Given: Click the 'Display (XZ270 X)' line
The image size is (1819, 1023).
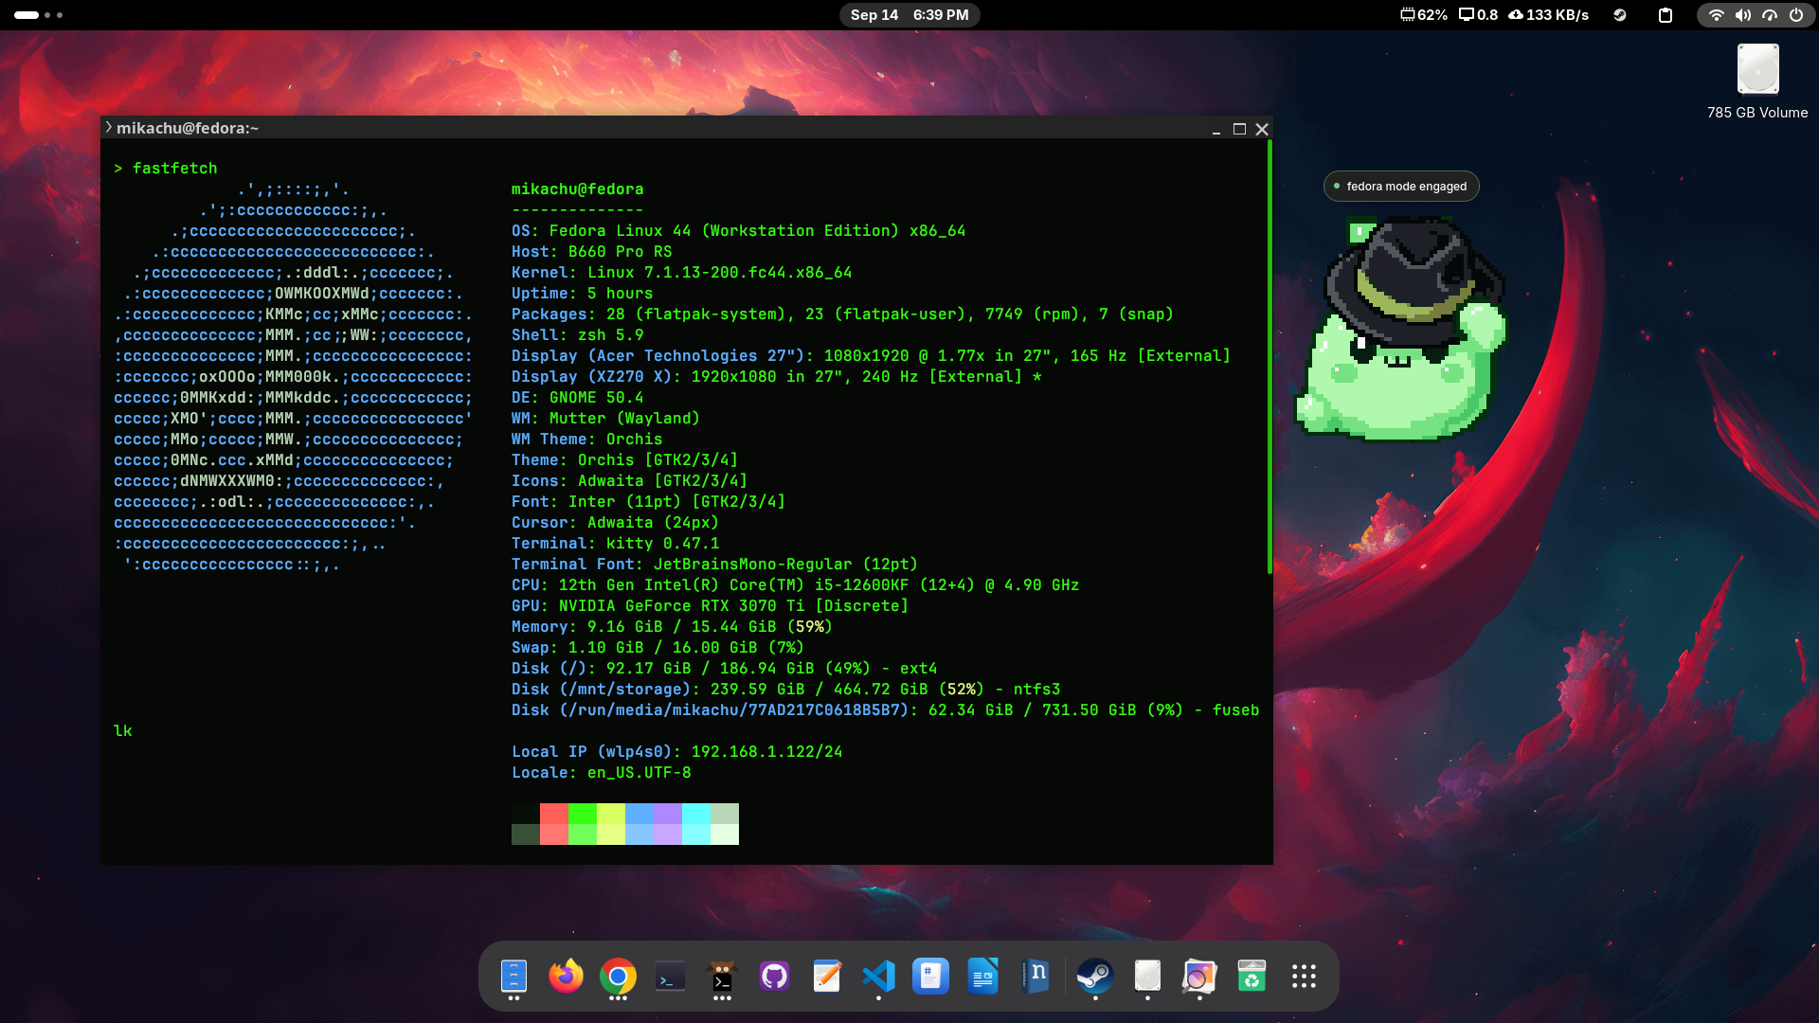Looking at the screenshot, I should coord(777,377).
